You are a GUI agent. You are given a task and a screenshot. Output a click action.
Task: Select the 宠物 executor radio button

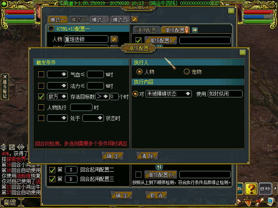[x=187, y=72]
